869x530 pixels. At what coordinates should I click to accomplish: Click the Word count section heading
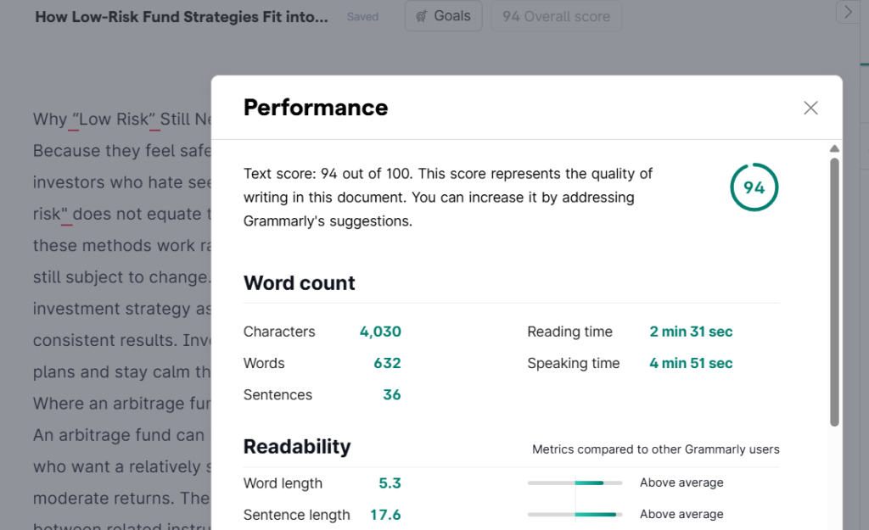299,283
